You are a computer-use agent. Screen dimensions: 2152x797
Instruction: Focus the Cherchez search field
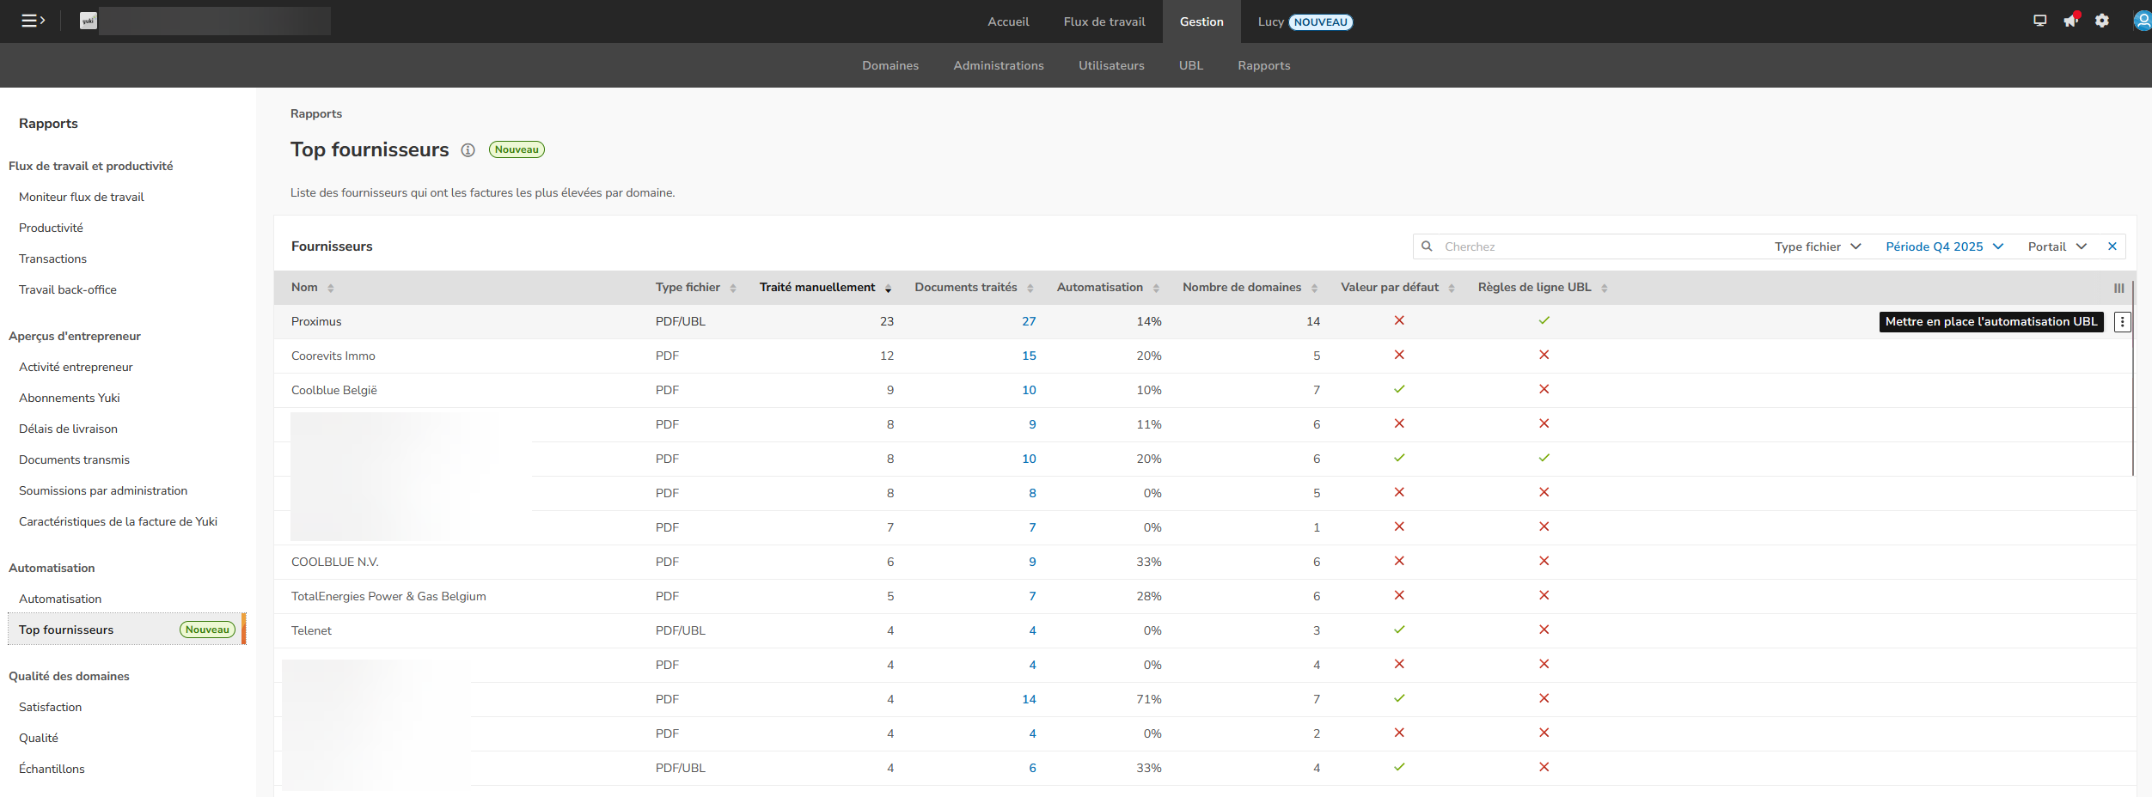point(1599,246)
